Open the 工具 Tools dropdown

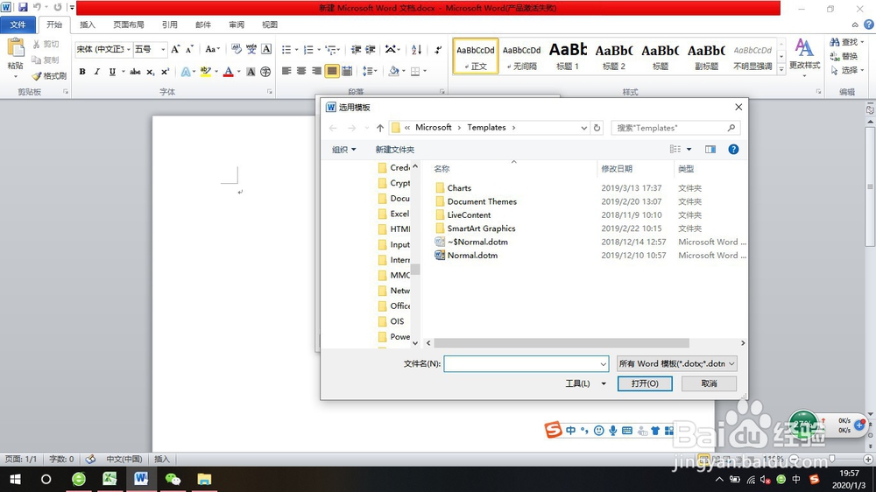(585, 383)
